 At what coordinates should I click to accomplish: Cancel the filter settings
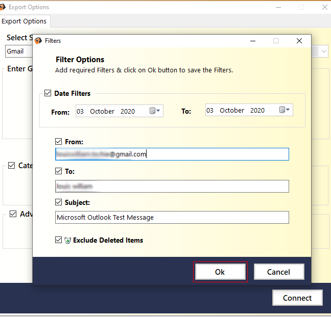coord(279,272)
